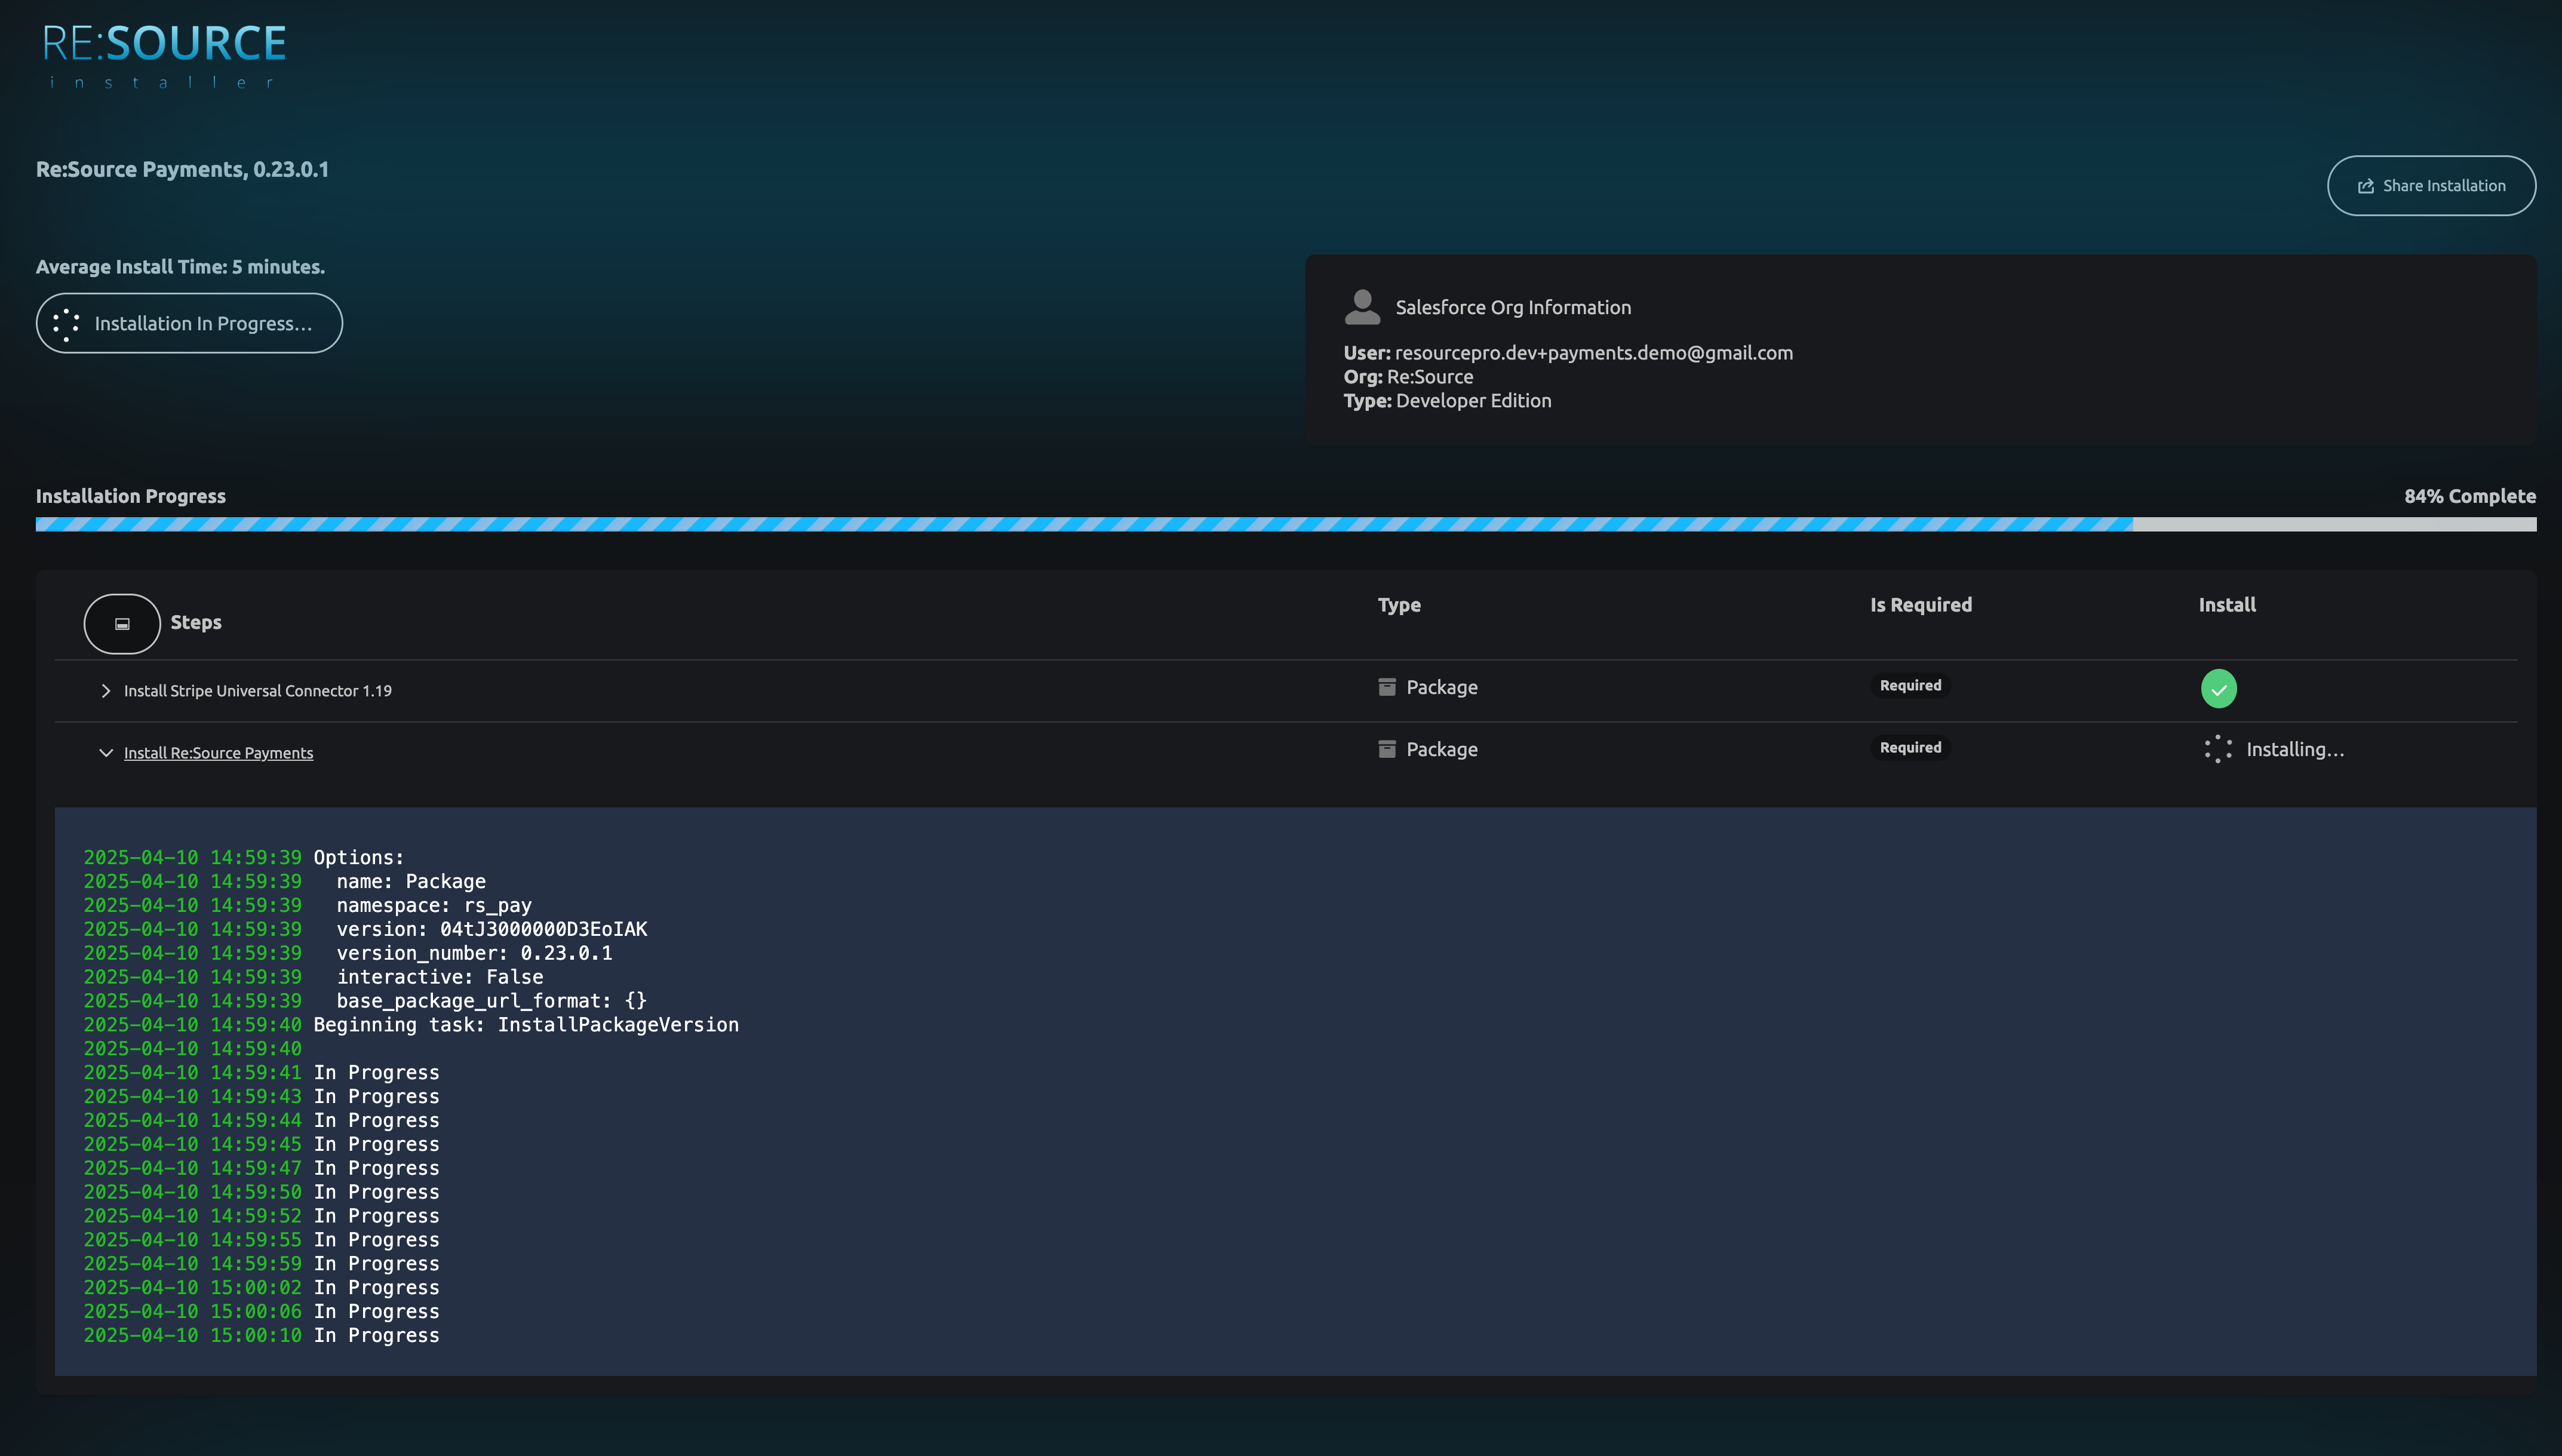This screenshot has height=1456, width=2562.
Task: Click the green checkmark for Stripe Connector
Action: (2218, 689)
